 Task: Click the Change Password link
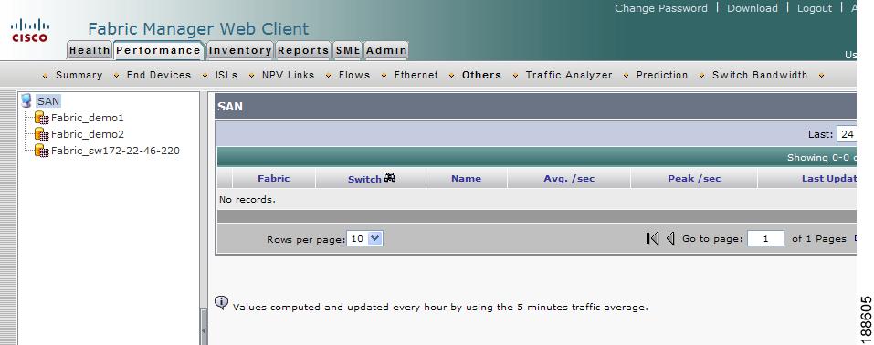(x=661, y=8)
